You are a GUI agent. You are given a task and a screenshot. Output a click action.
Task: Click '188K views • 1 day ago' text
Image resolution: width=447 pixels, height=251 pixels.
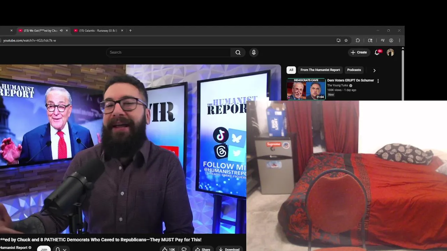click(x=342, y=90)
